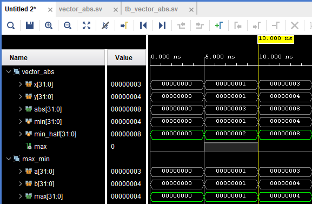Click the Zoom Fit icon
Screen dimensions: 312x204
coord(87,25)
